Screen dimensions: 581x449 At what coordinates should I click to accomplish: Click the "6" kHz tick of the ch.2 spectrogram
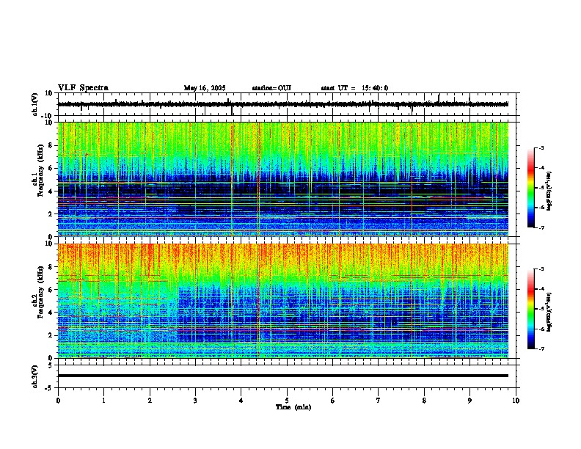point(51,290)
